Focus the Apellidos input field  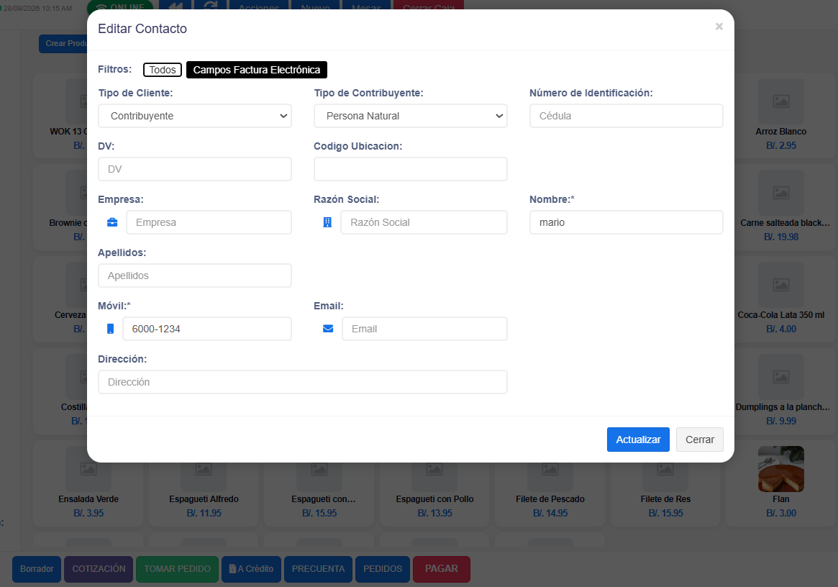195,276
